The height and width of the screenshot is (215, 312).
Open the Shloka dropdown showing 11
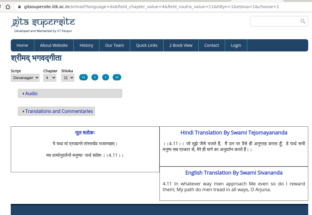68,78
